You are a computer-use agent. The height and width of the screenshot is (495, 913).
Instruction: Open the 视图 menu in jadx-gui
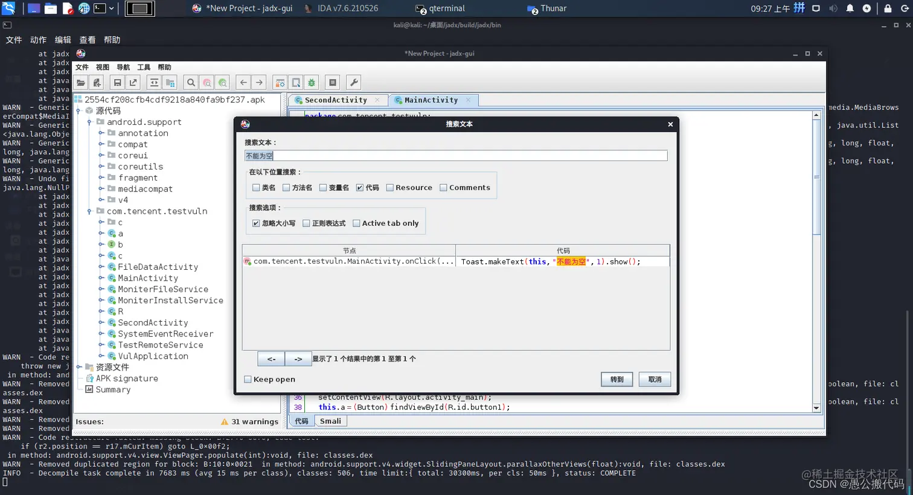[103, 68]
